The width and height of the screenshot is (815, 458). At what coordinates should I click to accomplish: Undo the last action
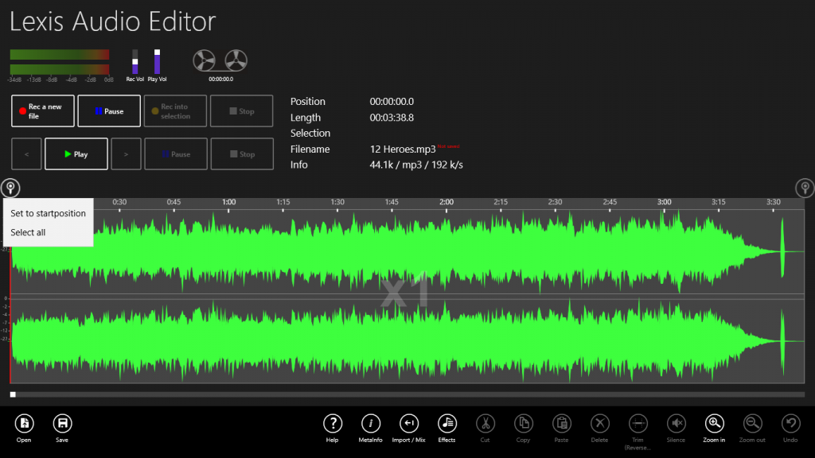click(x=790, y=424)
